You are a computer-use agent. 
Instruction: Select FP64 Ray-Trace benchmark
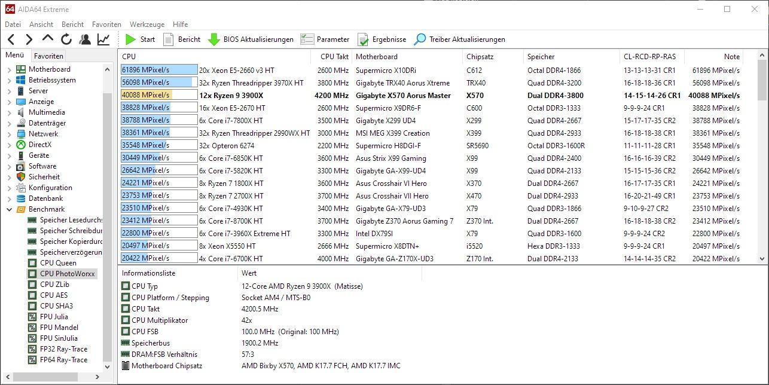tap(63, 360)
